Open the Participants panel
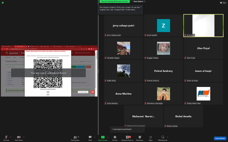228x142 pixels. (75, 138)
